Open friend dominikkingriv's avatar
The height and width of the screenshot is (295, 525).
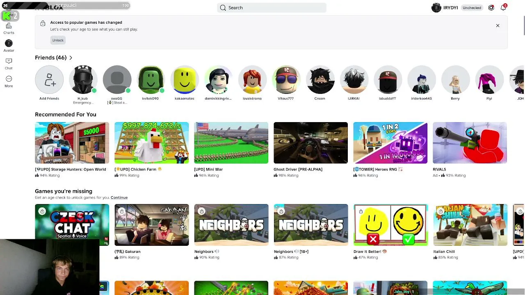(218, 79)
